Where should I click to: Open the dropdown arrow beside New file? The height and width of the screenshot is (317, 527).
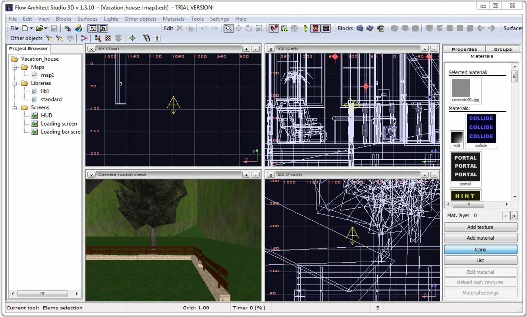[x=31, y=29]
